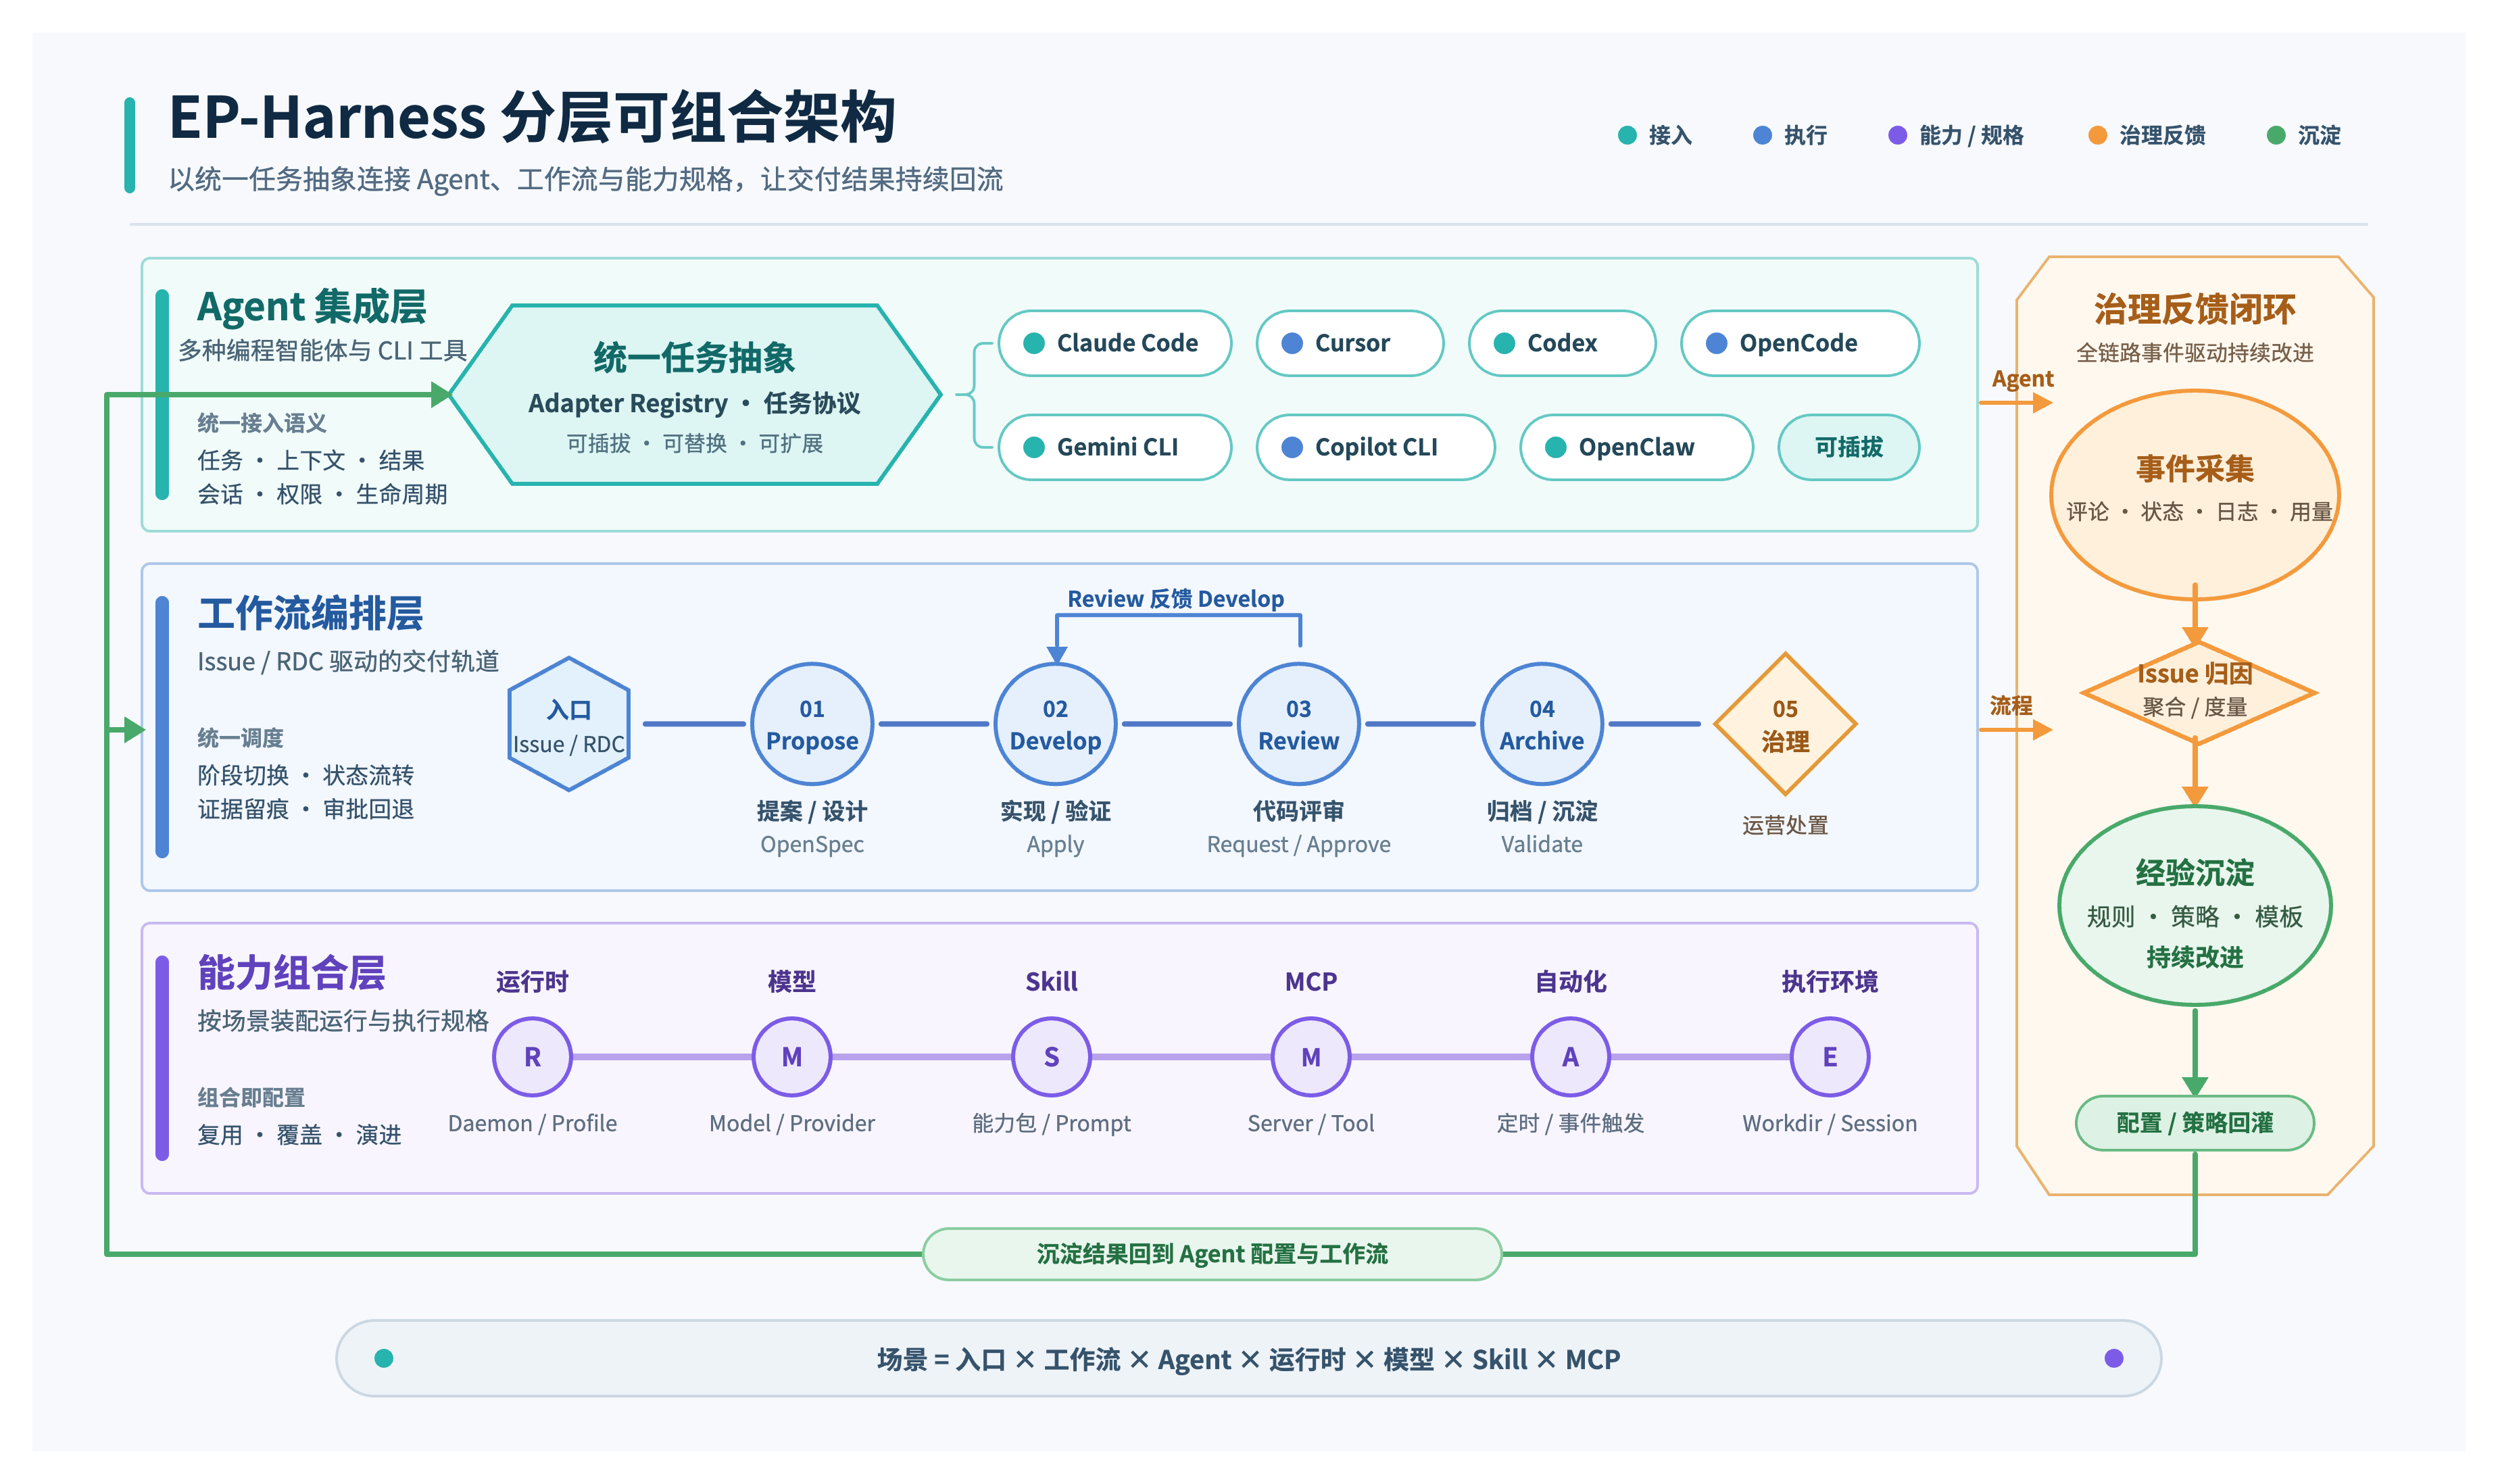Click the 组合即配置 label

pyautogui.click(x=251, y=1097)
